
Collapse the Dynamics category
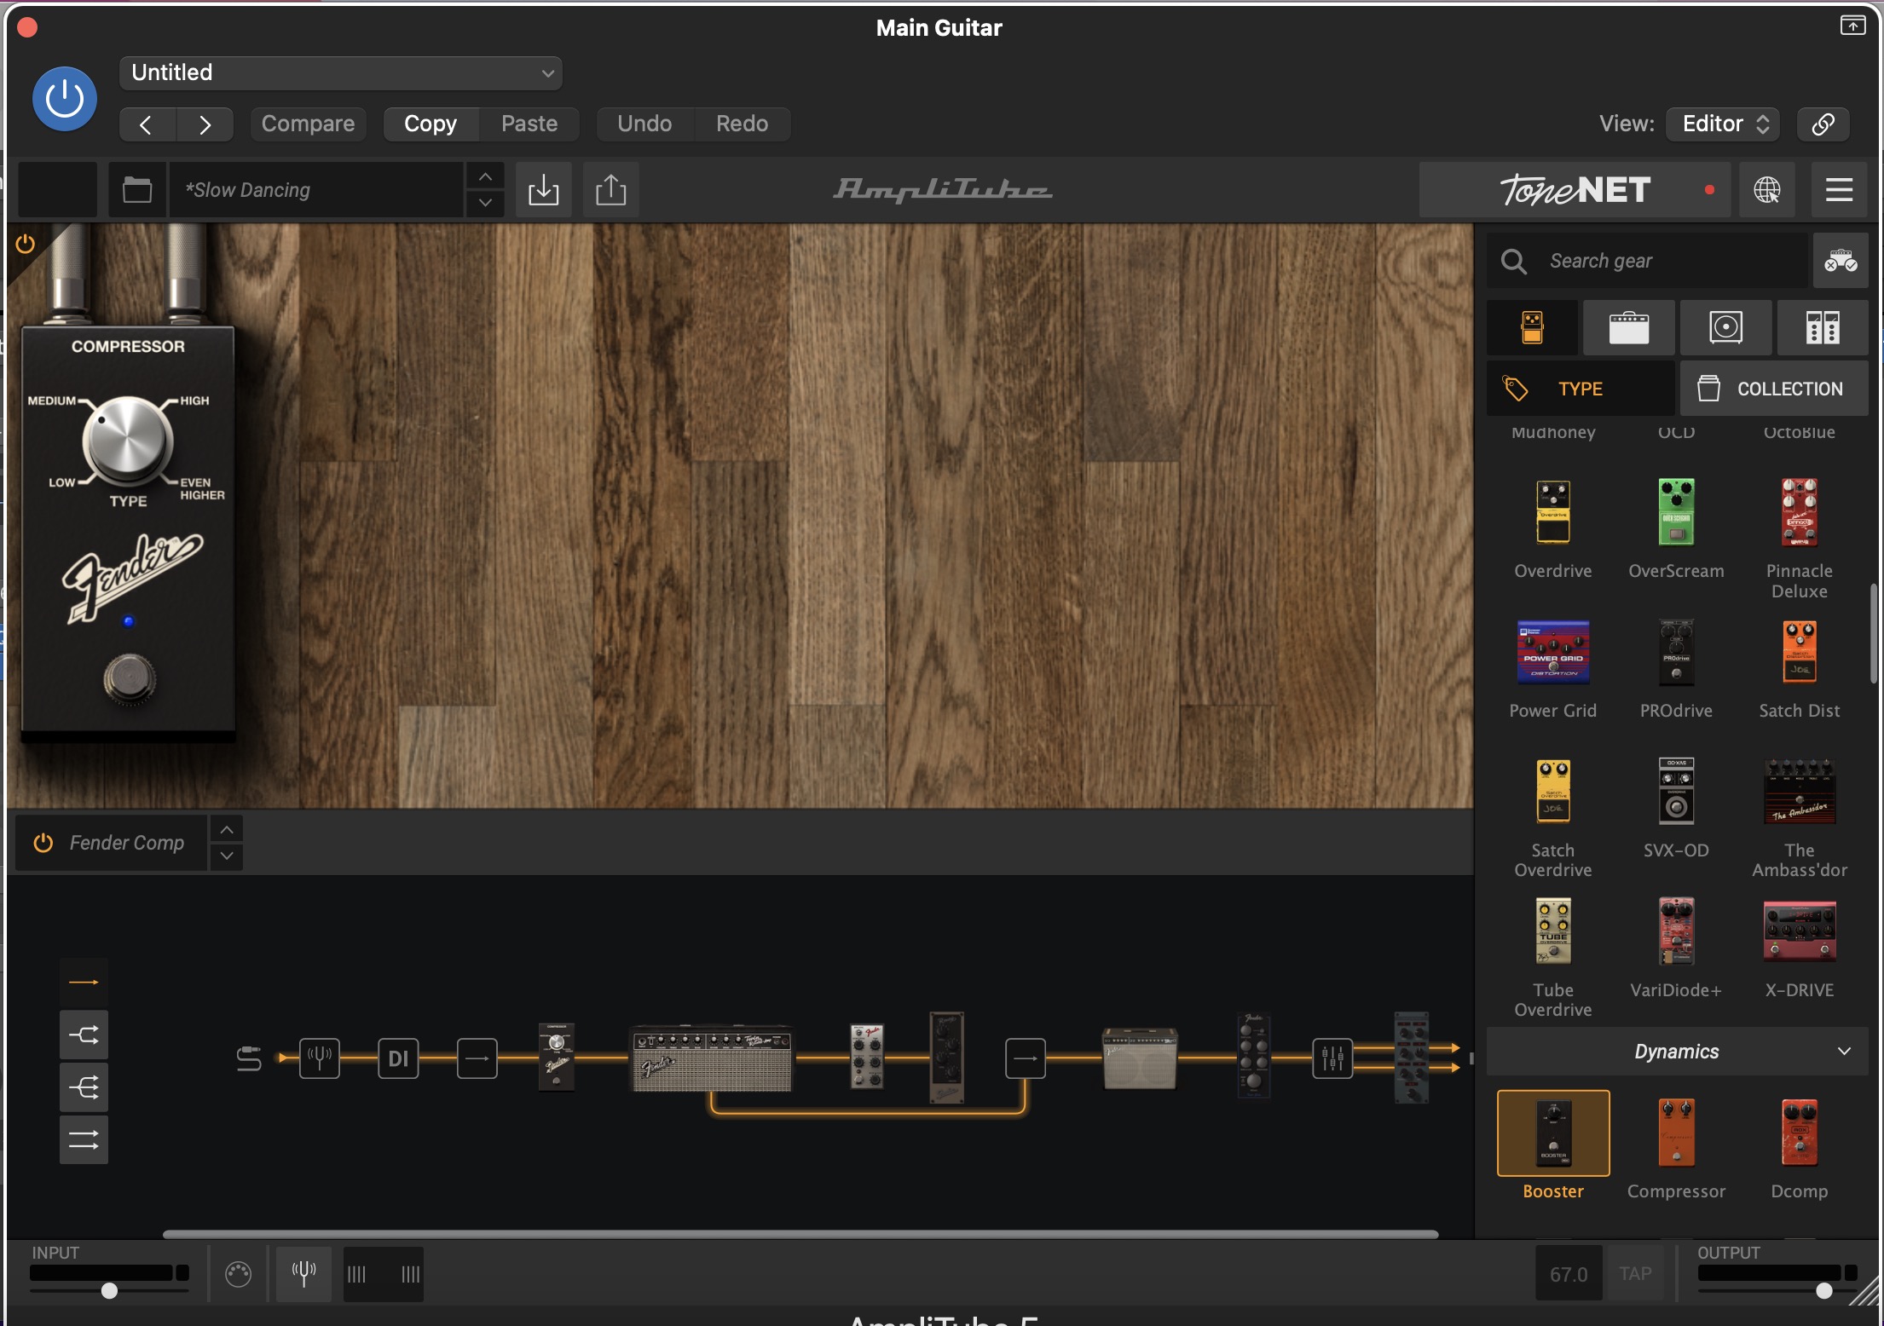[1678, 1052]
